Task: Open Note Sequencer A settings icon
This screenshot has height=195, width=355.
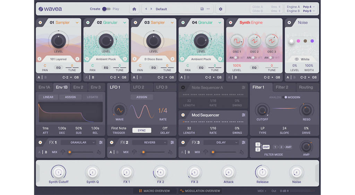Action: (x=244, y=87)
